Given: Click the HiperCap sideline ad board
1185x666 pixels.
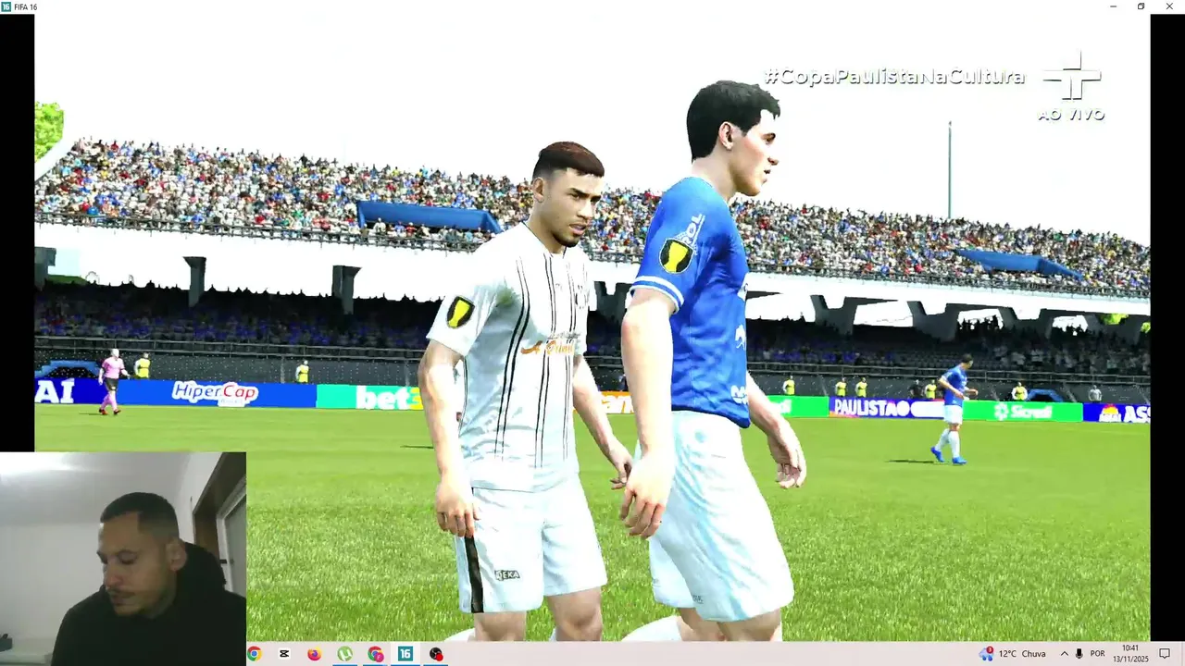Looking at the screenshot, I should tap(215, 393).
